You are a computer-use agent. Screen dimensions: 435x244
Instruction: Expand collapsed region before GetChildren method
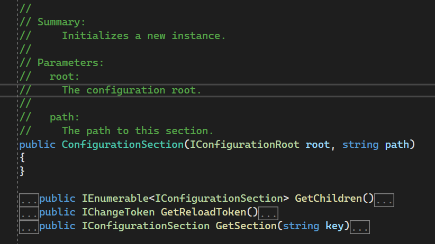29,199
